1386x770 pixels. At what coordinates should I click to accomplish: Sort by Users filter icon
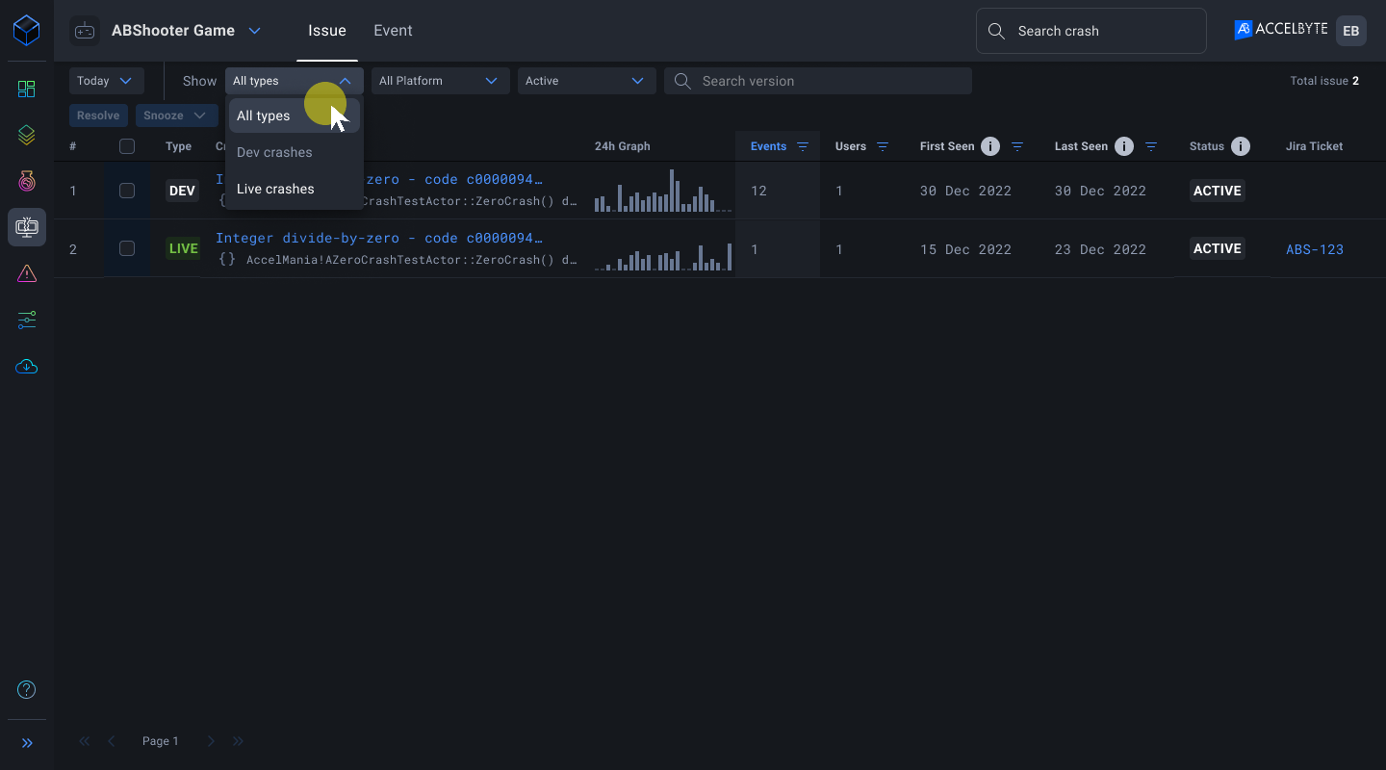click(x=883, y=146)
